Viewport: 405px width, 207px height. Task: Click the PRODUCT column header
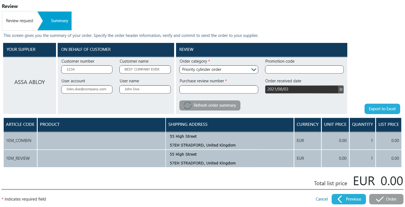101,125
